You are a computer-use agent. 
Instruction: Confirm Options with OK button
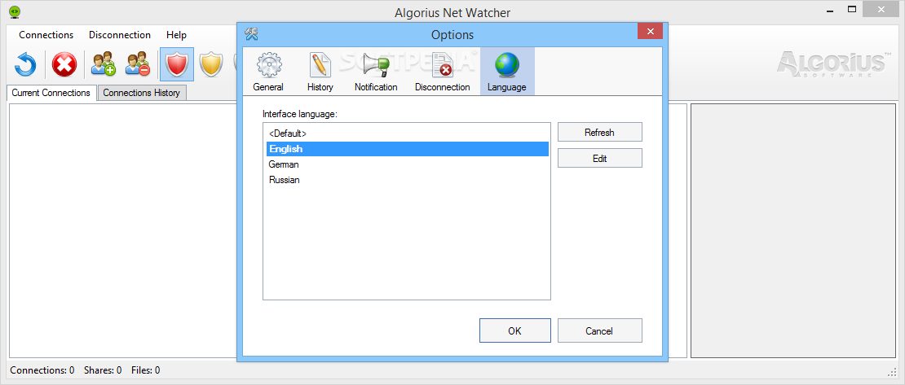click(x=514, y=330)
